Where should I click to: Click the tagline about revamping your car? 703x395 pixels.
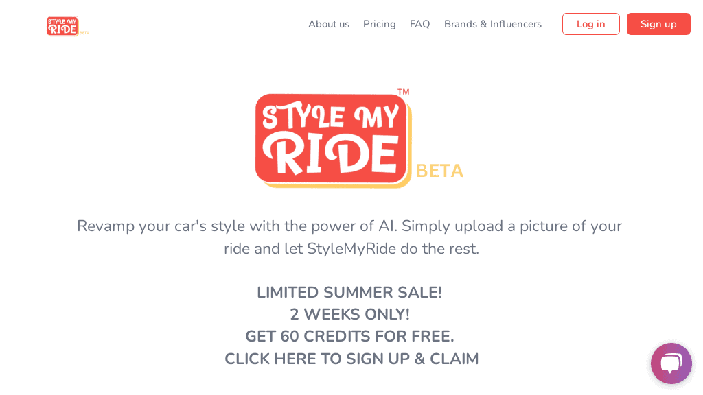[x=350, y=237]
